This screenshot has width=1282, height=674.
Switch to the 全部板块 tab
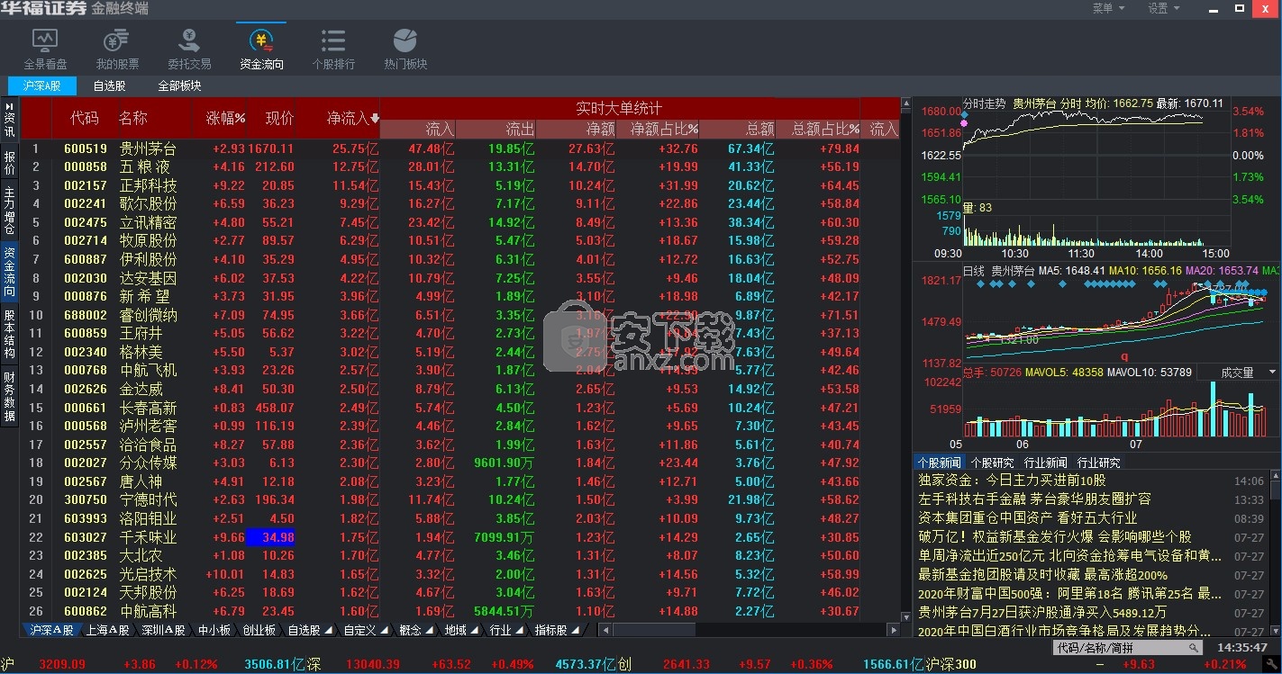coord(179,85)
